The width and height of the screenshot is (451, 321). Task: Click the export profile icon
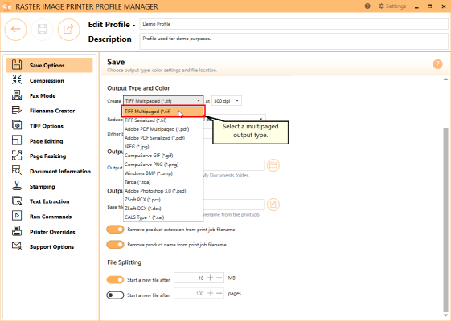68,29
